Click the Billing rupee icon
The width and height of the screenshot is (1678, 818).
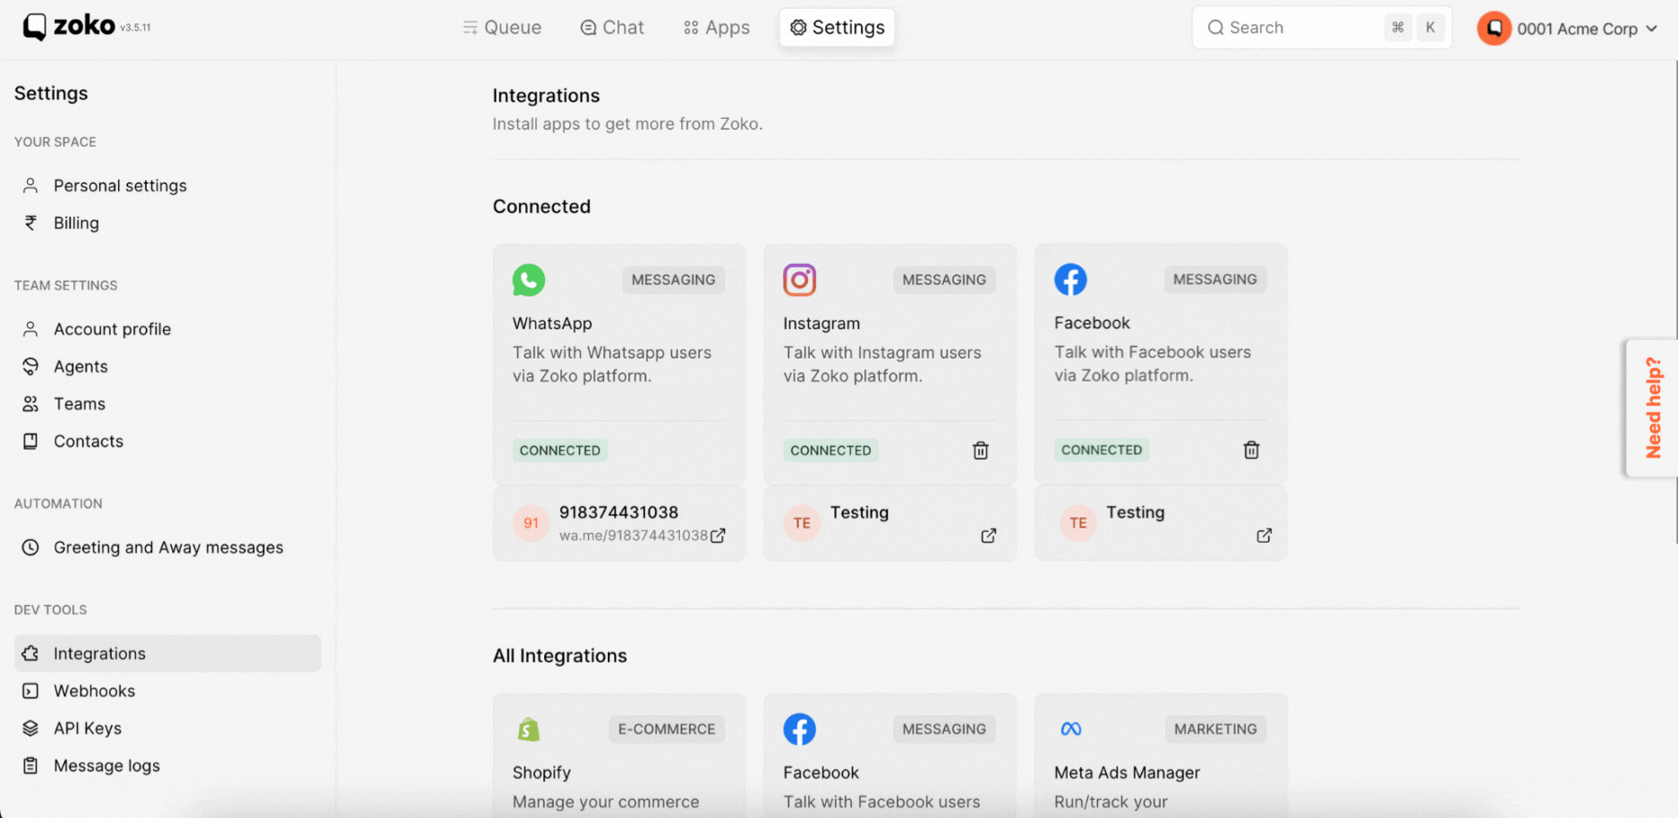(30, 223)
